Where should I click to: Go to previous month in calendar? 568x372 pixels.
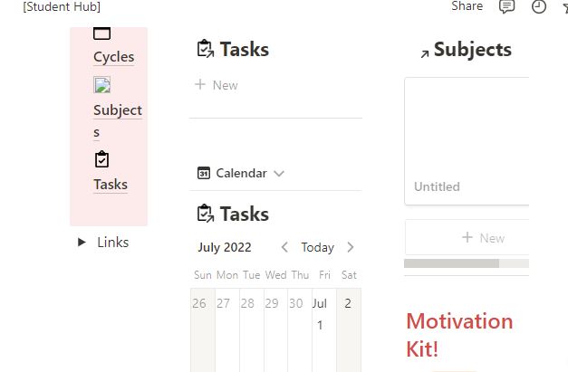pos(284,247)
